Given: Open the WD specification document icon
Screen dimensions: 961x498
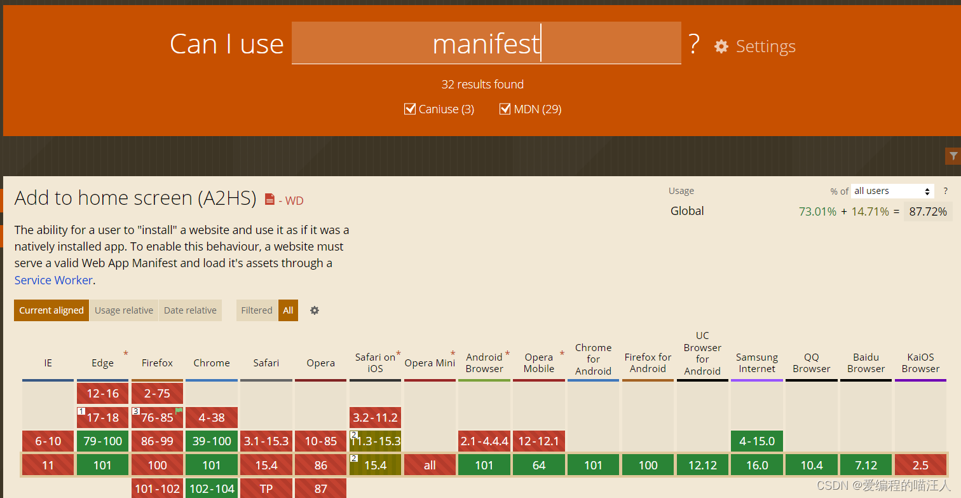Looking at the screenshot, I should [x=269, y=200].
